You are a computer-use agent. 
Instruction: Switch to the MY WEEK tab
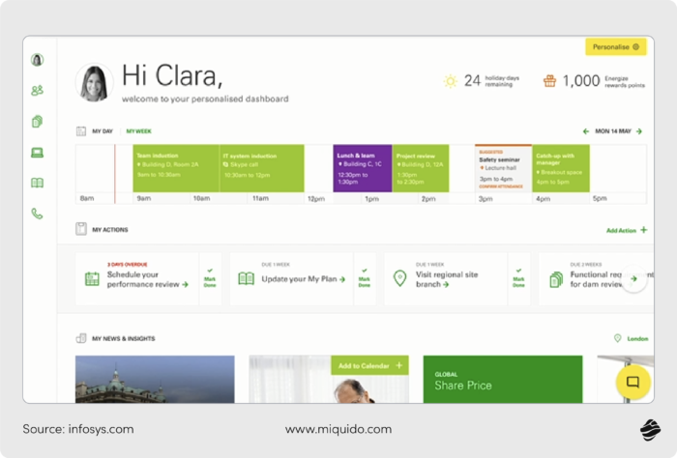tap(138, 130)
